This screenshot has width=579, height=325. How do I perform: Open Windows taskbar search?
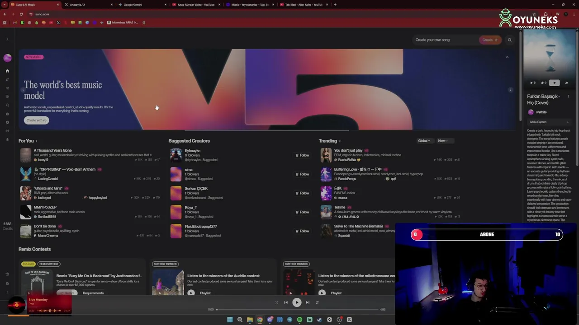click(240, 320)
